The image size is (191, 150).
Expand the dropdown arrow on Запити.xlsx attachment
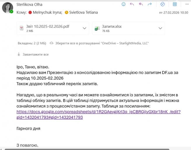coord(160,28)
